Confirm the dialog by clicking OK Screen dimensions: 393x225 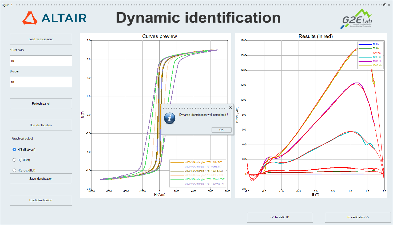coord(221,130)
